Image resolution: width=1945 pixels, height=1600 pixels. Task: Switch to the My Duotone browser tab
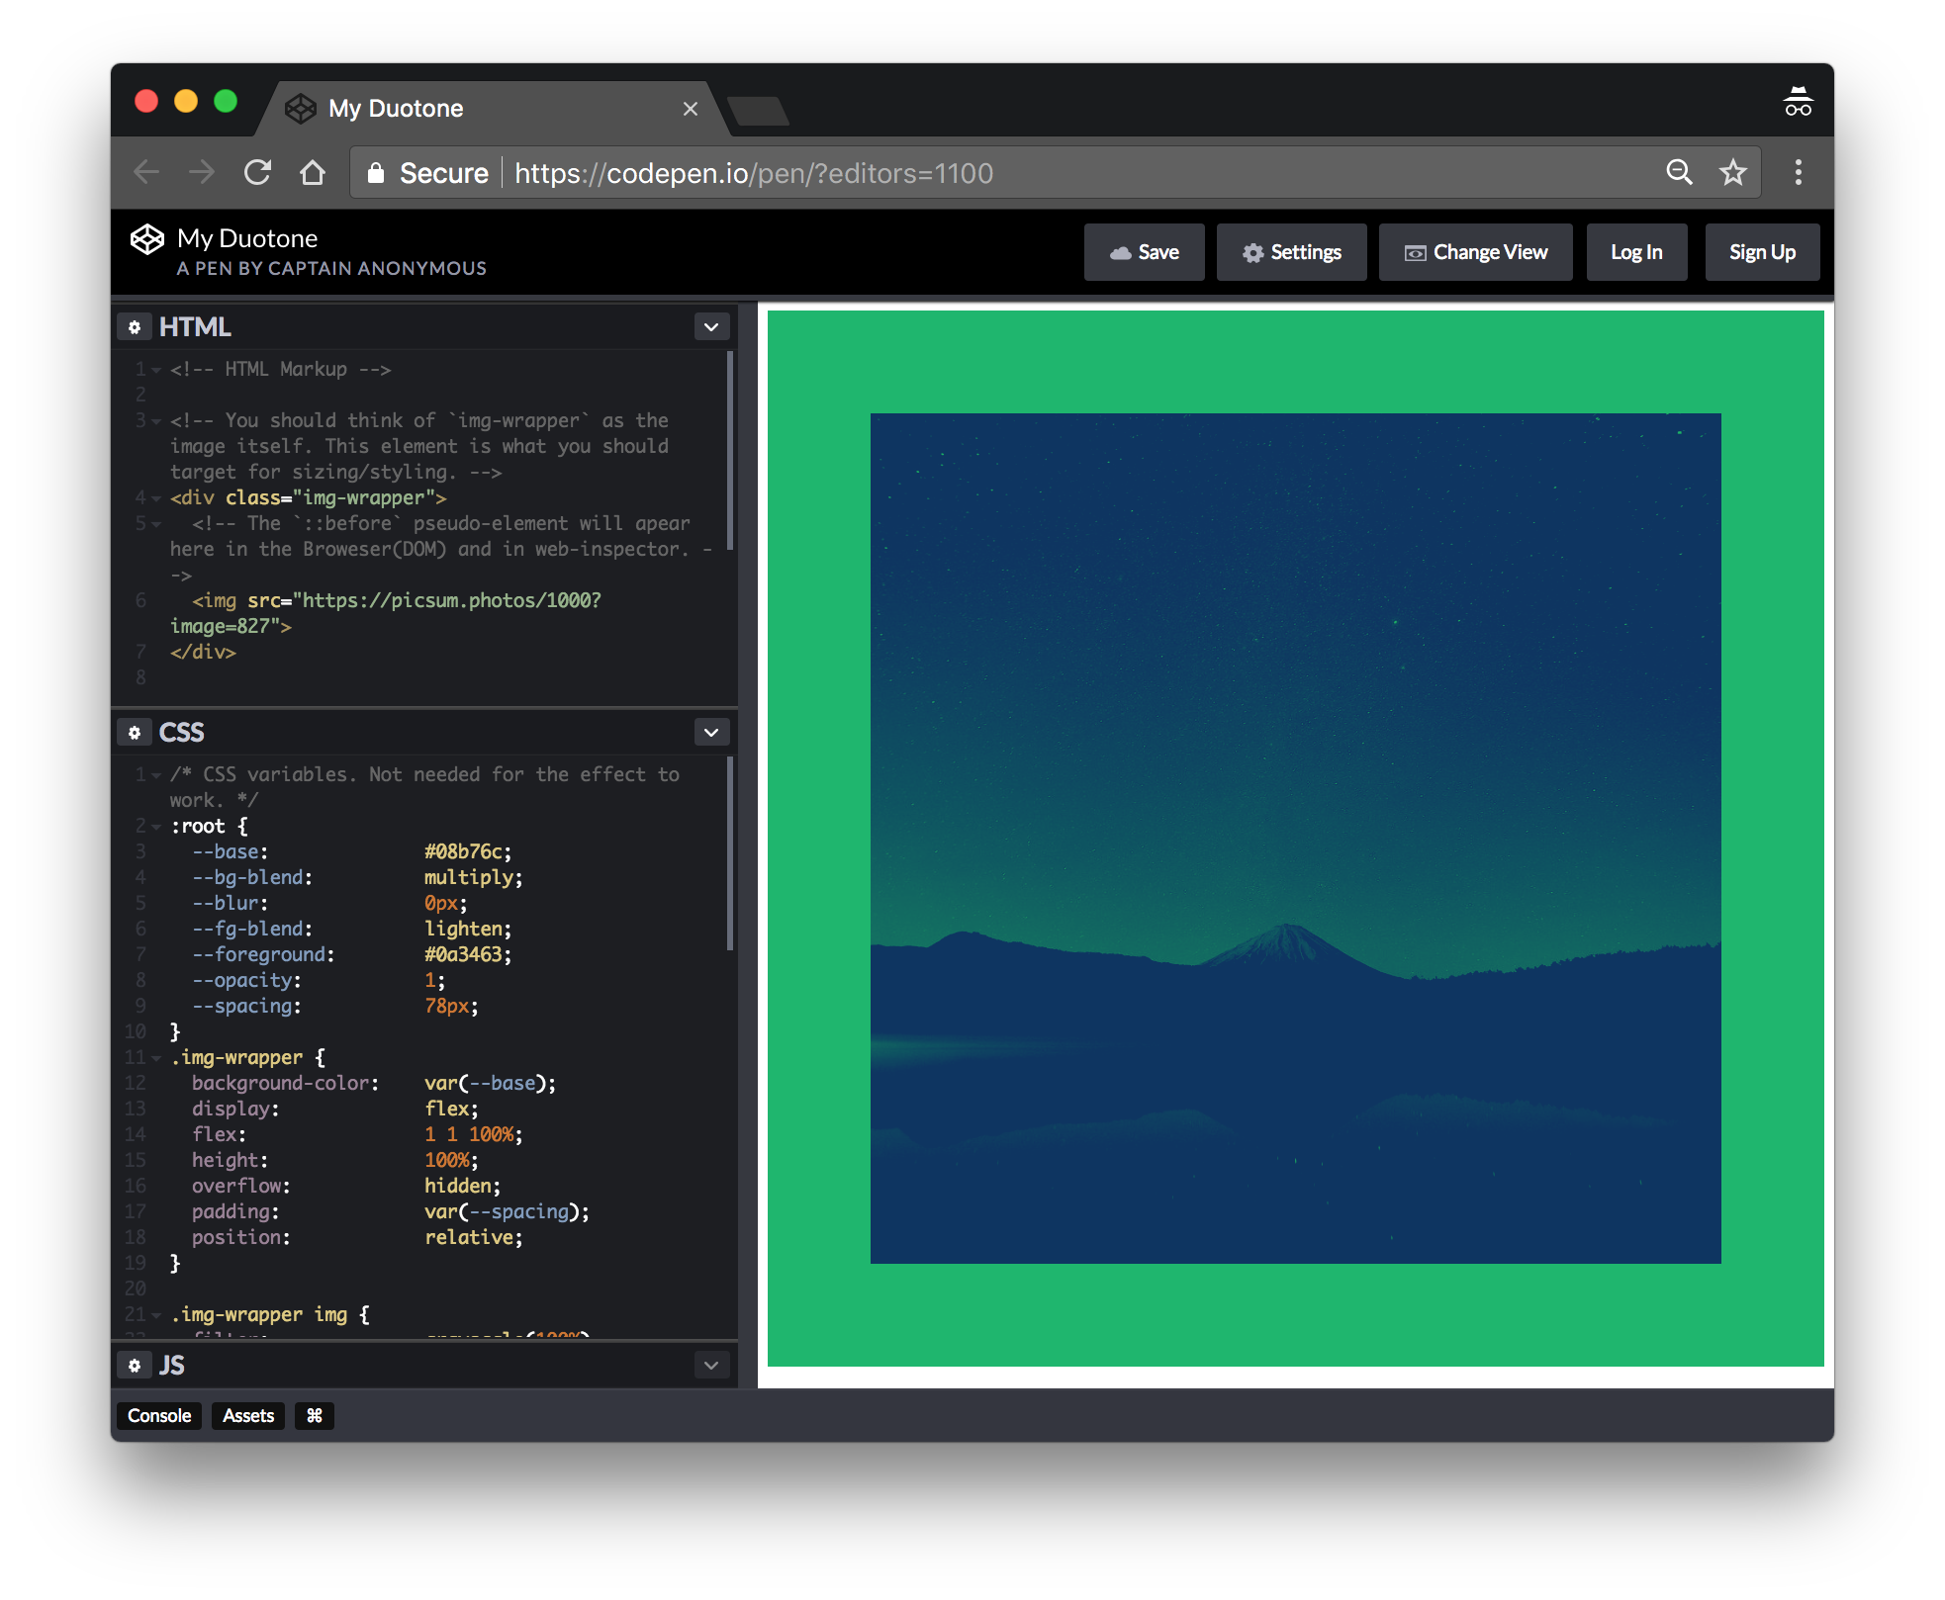coord(445,109)
